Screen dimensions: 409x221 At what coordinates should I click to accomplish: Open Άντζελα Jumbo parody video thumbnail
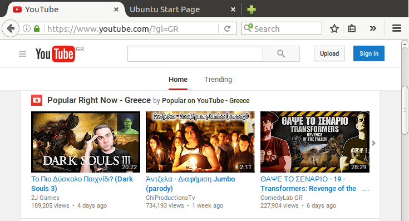[200, 142]
